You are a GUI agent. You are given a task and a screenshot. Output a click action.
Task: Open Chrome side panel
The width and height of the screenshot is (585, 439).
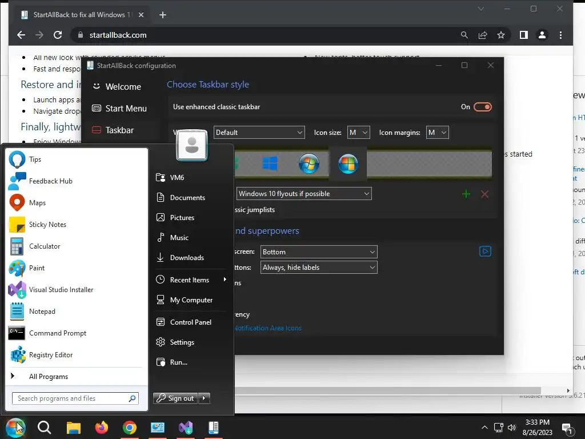click(x=523, y=35)
